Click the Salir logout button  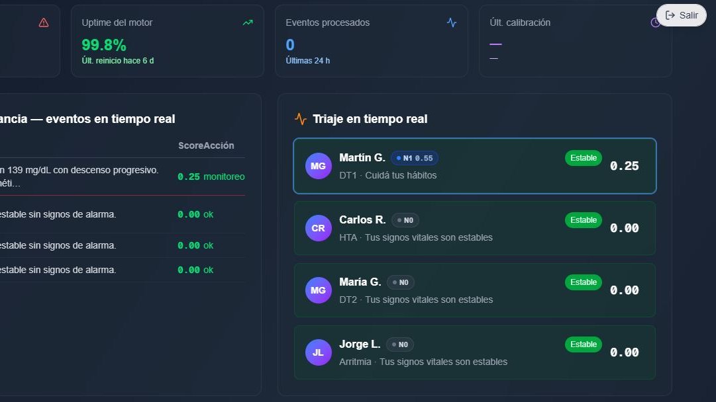click(x=682, y=15)
